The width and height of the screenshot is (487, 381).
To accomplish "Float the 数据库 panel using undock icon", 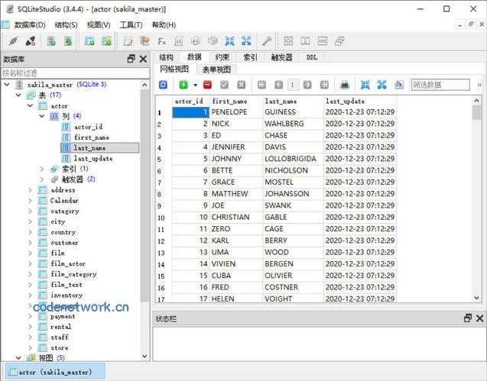I will point(131,58).
